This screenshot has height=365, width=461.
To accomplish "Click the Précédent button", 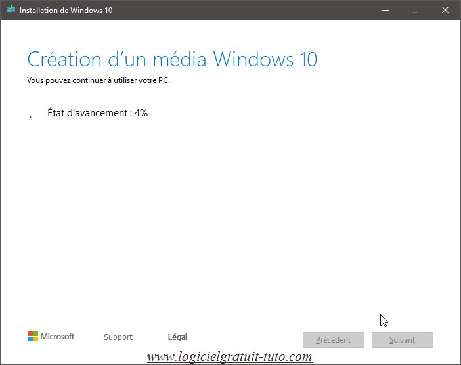I will (334, 340).
